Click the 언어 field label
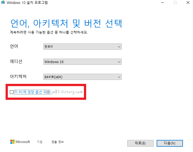The image size is (193, 152). point(14,46)
